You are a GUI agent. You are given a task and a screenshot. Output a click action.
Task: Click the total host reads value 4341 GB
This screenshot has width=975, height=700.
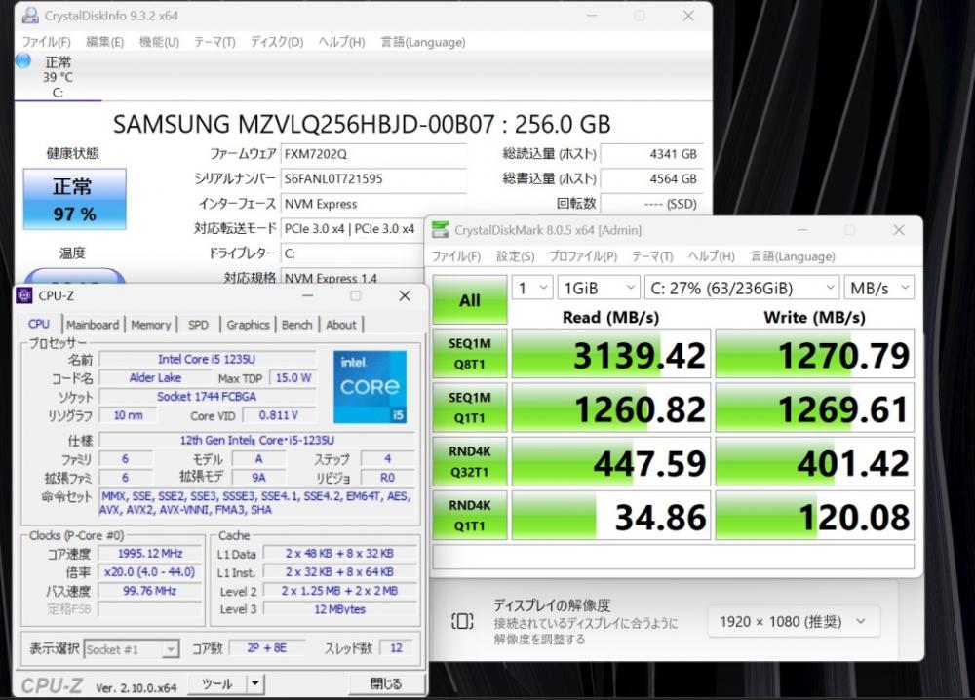point(651,154)
